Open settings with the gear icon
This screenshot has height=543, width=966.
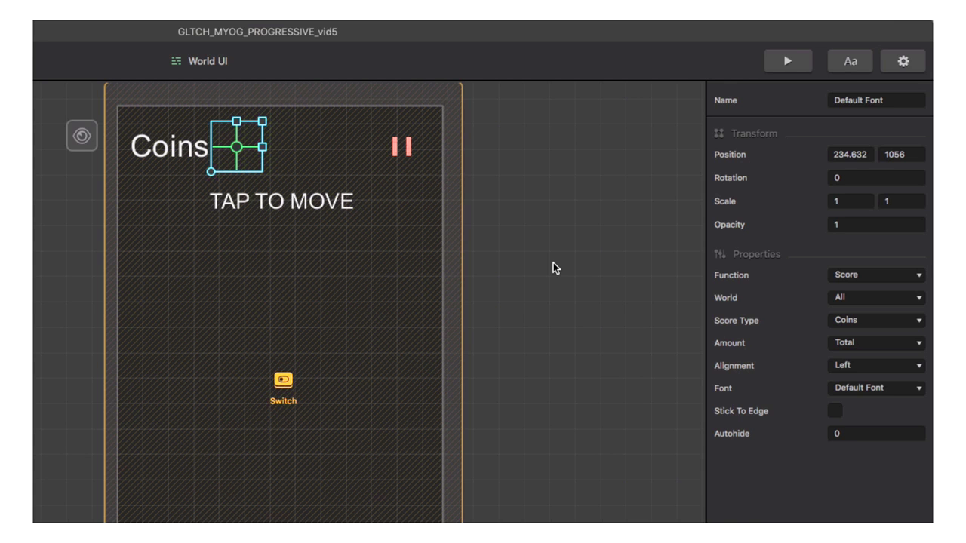coord(903,61)
